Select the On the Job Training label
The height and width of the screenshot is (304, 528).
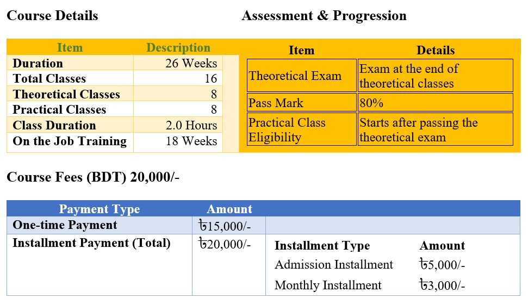click(x=70, y=141)
